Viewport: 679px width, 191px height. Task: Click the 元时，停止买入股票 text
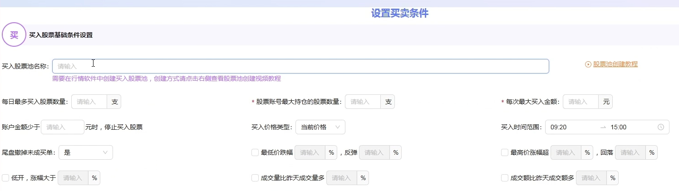pyautogui.click(x=114, y=127)
